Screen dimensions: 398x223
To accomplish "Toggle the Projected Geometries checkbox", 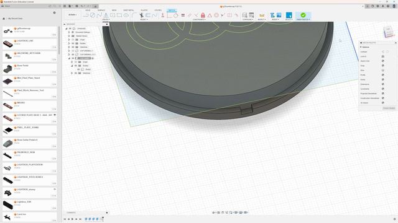I will 383,94.
